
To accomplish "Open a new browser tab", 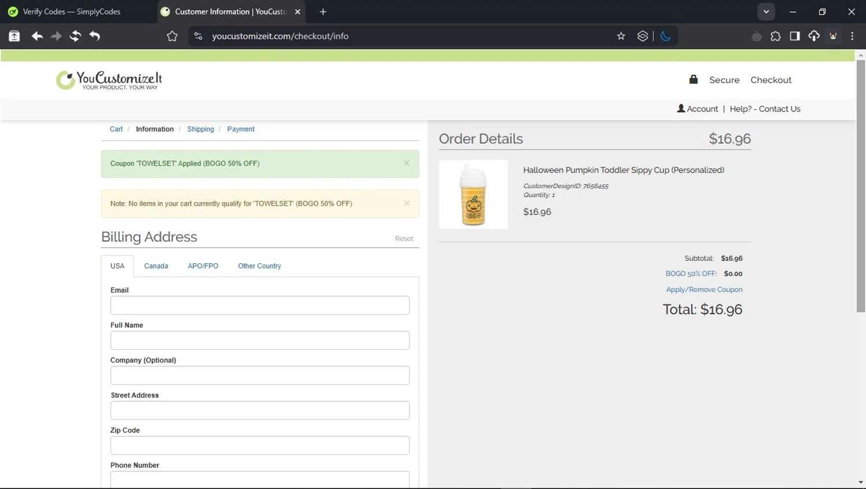I will coord(323,12).
